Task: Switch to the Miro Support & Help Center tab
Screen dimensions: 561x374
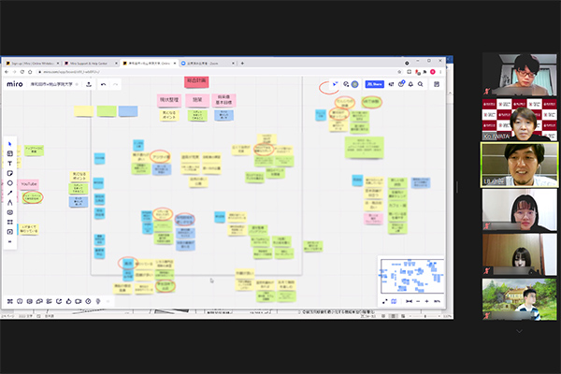Action: (90, 64)
